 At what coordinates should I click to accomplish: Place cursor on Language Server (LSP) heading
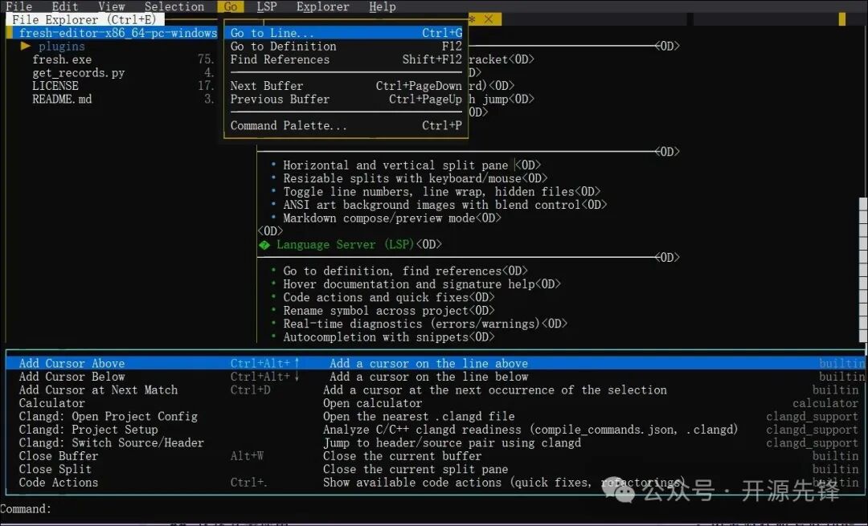346,244
